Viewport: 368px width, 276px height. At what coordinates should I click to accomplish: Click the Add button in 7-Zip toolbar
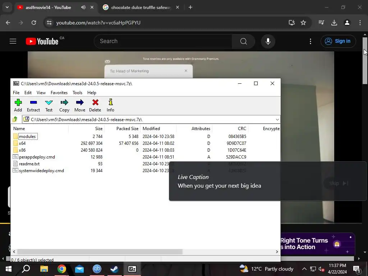coord(18,105)
